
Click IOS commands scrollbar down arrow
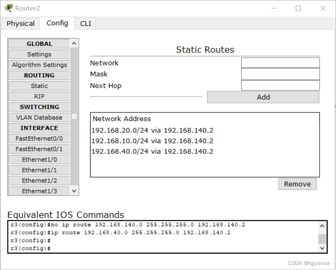[x=322, y=248]
